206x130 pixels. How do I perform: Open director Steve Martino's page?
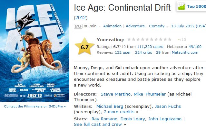click(x=115, y=94)
